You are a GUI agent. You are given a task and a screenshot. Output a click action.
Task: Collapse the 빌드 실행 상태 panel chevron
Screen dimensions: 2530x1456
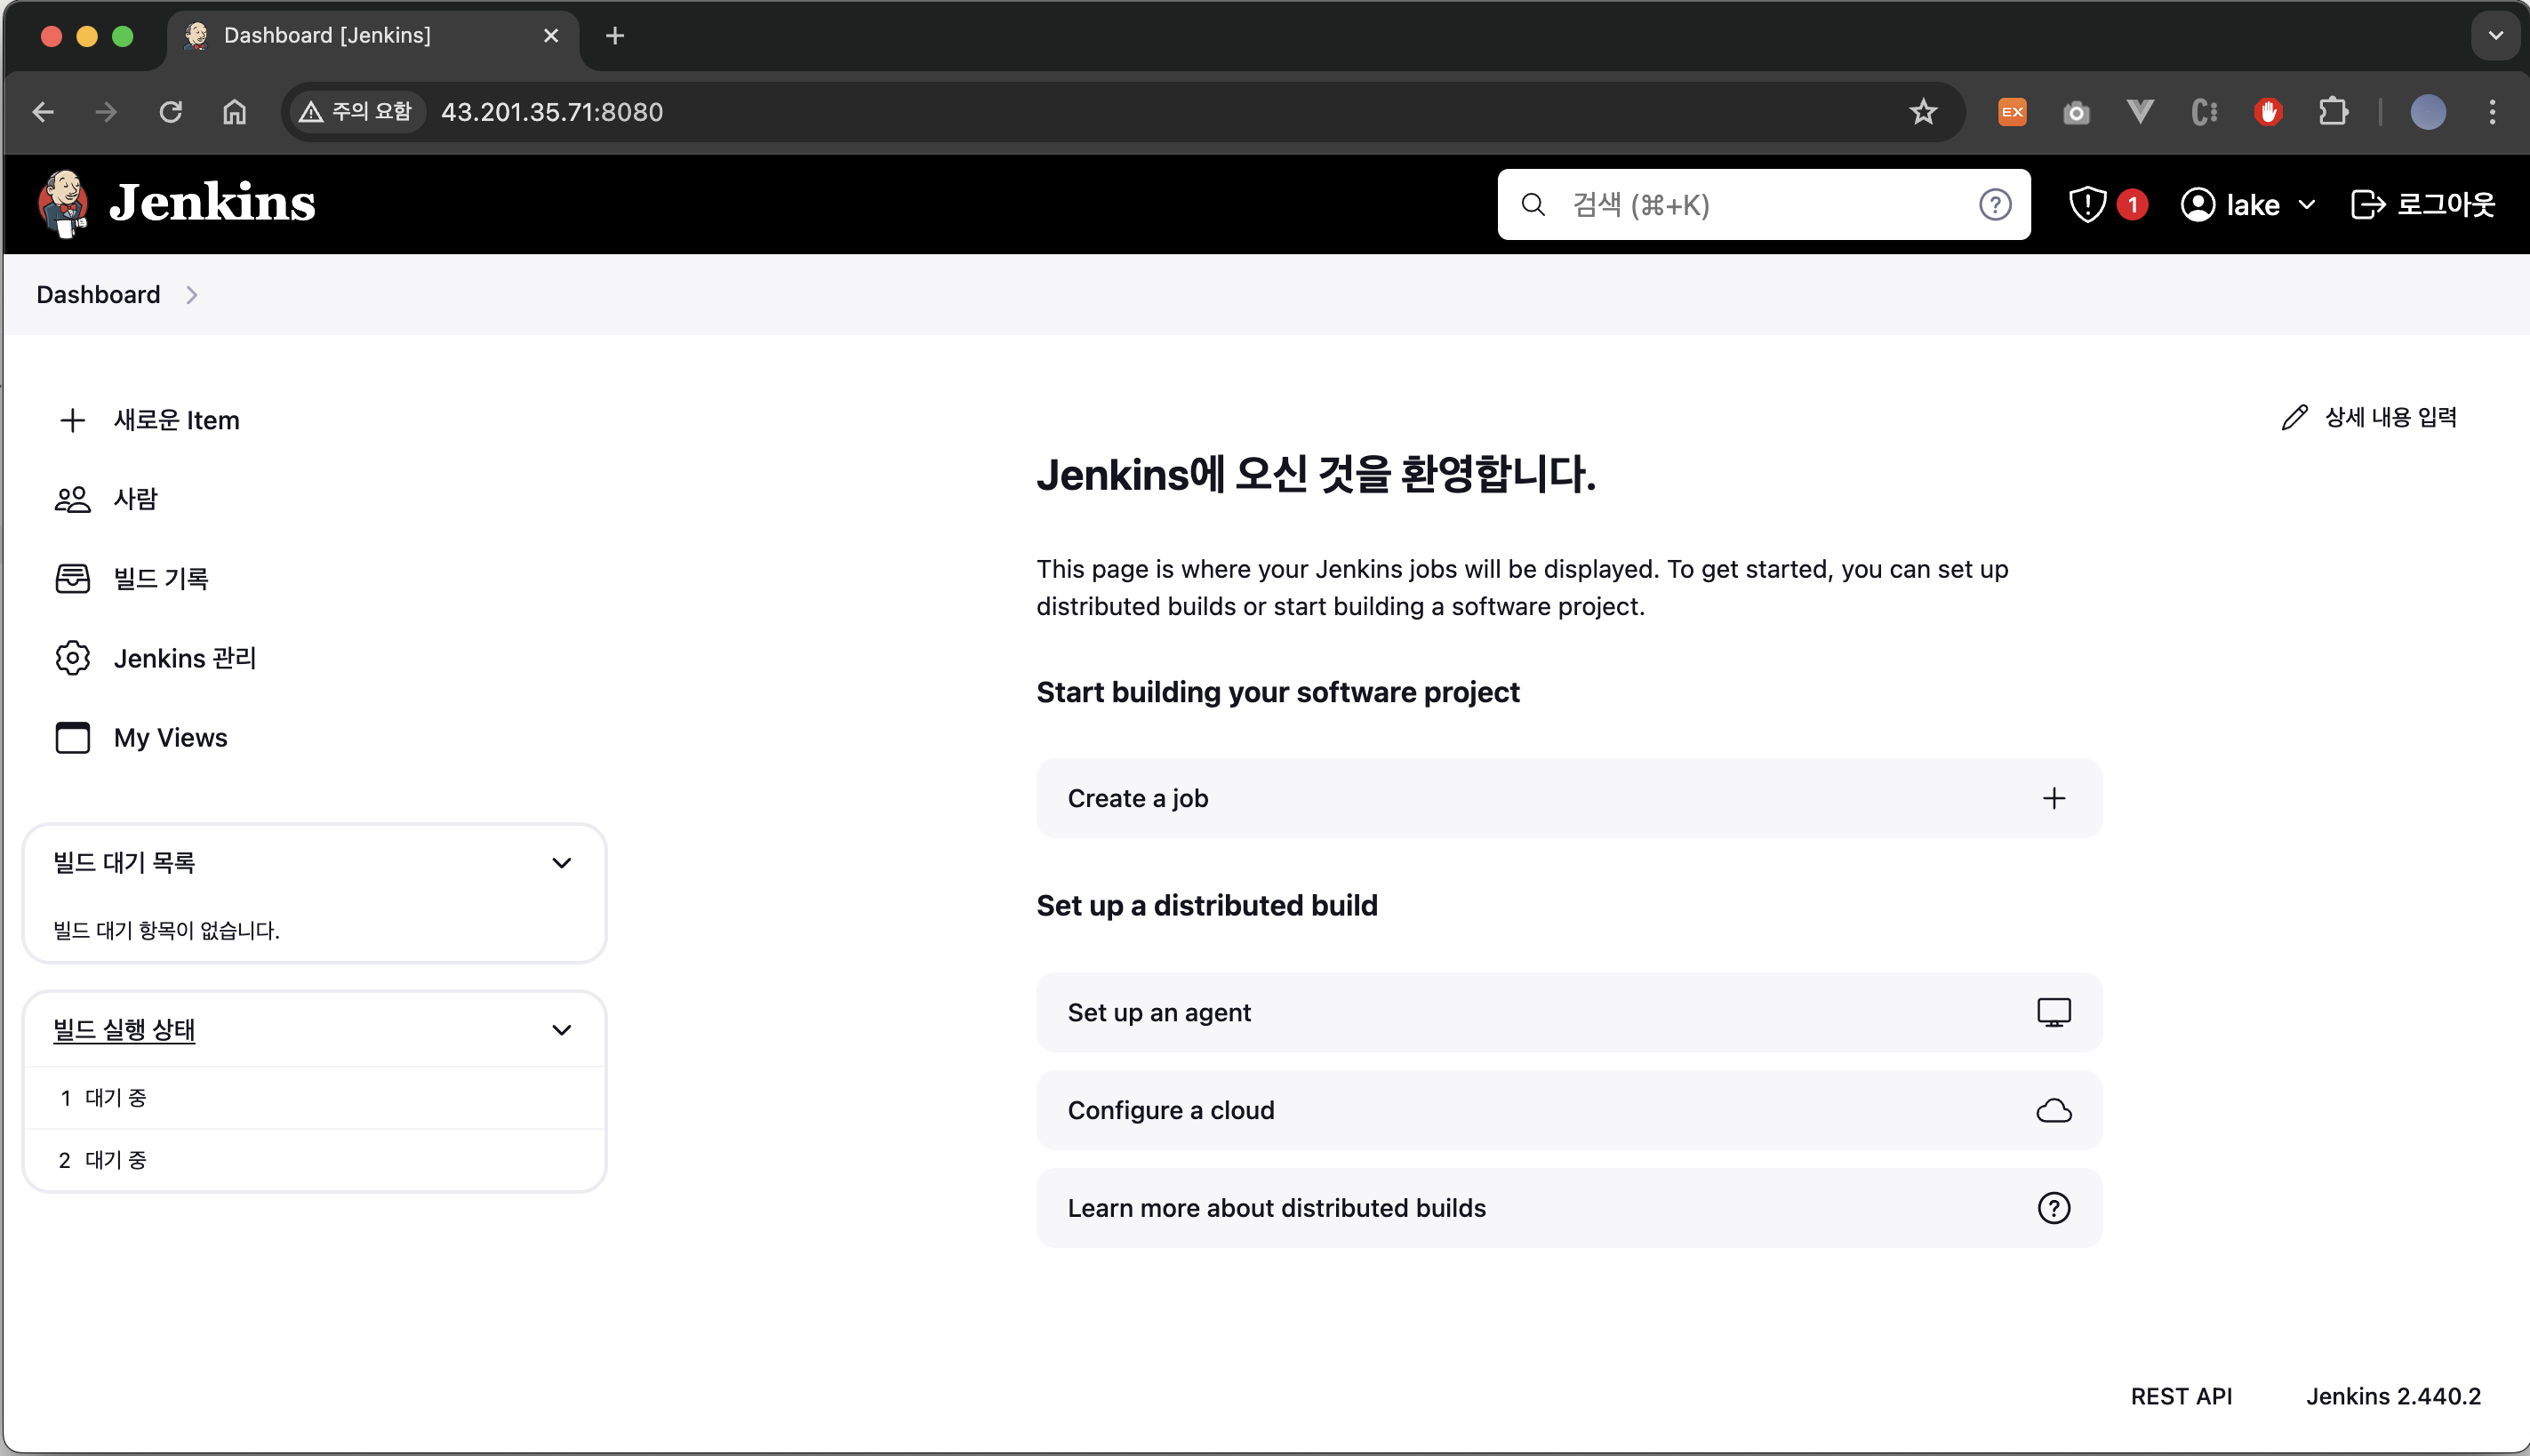click(561, 1029)
